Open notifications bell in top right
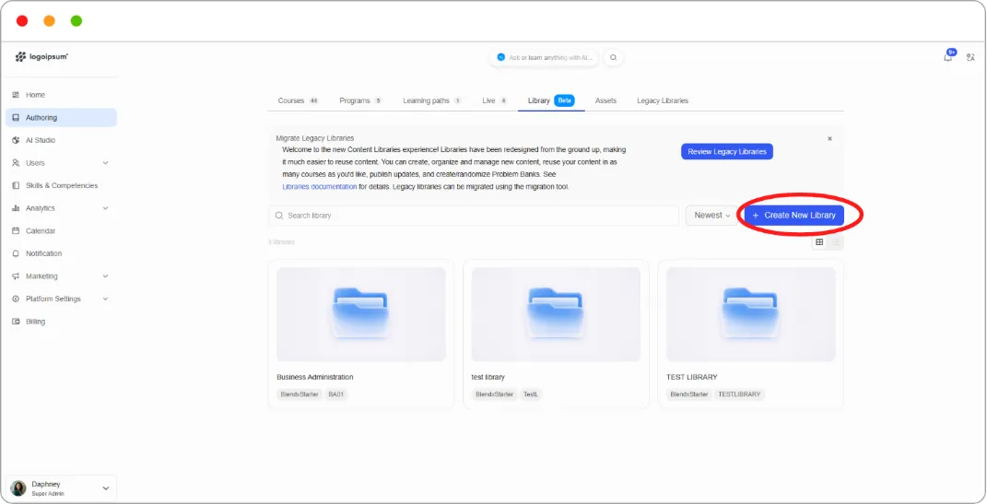The width and height of the screenshot is (987, 504). coord(948,57)
